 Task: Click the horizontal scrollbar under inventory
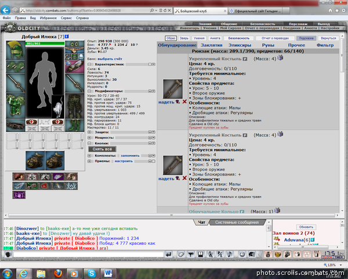coord(171,215)
